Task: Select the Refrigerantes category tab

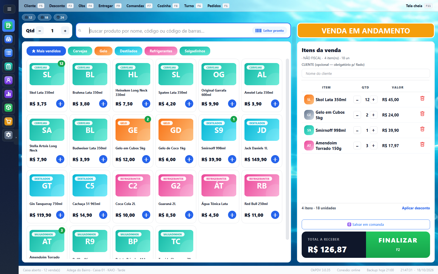Action: tap(161, 51)
